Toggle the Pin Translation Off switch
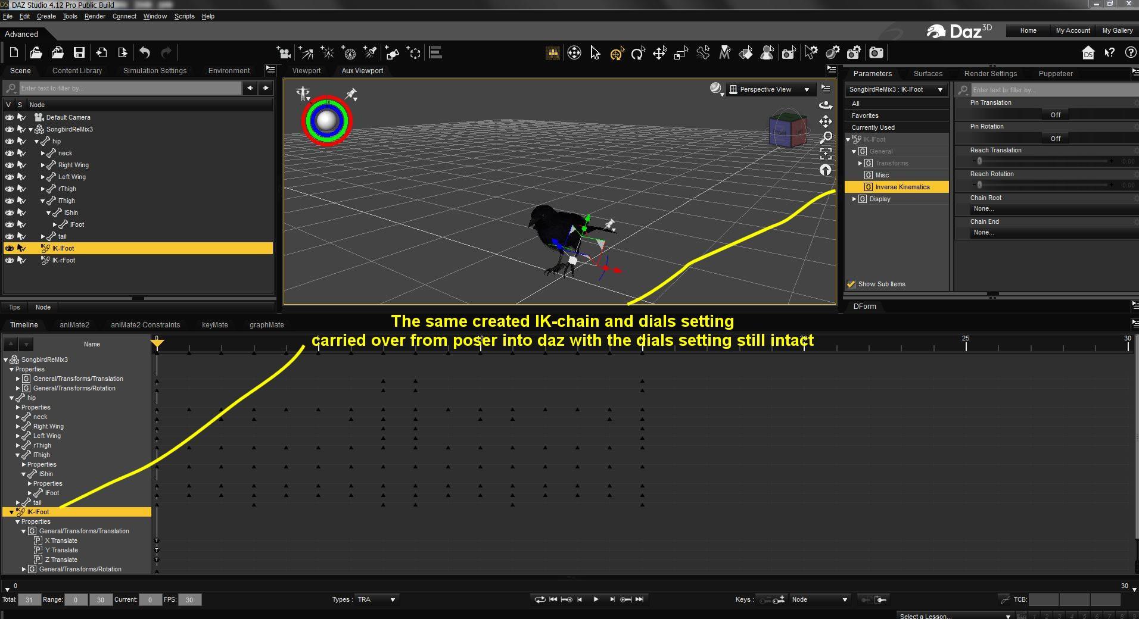The image size is (1139, 619). pyautogui.click(x=1055, y=115)
